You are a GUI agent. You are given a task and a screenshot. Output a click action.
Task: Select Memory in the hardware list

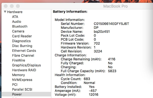tap(18, 75)
